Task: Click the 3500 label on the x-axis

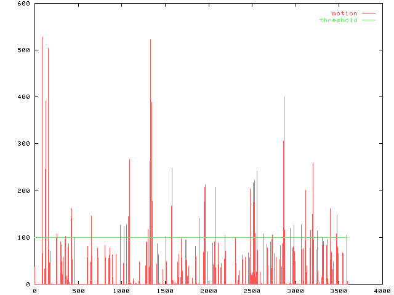Action: 339,291
